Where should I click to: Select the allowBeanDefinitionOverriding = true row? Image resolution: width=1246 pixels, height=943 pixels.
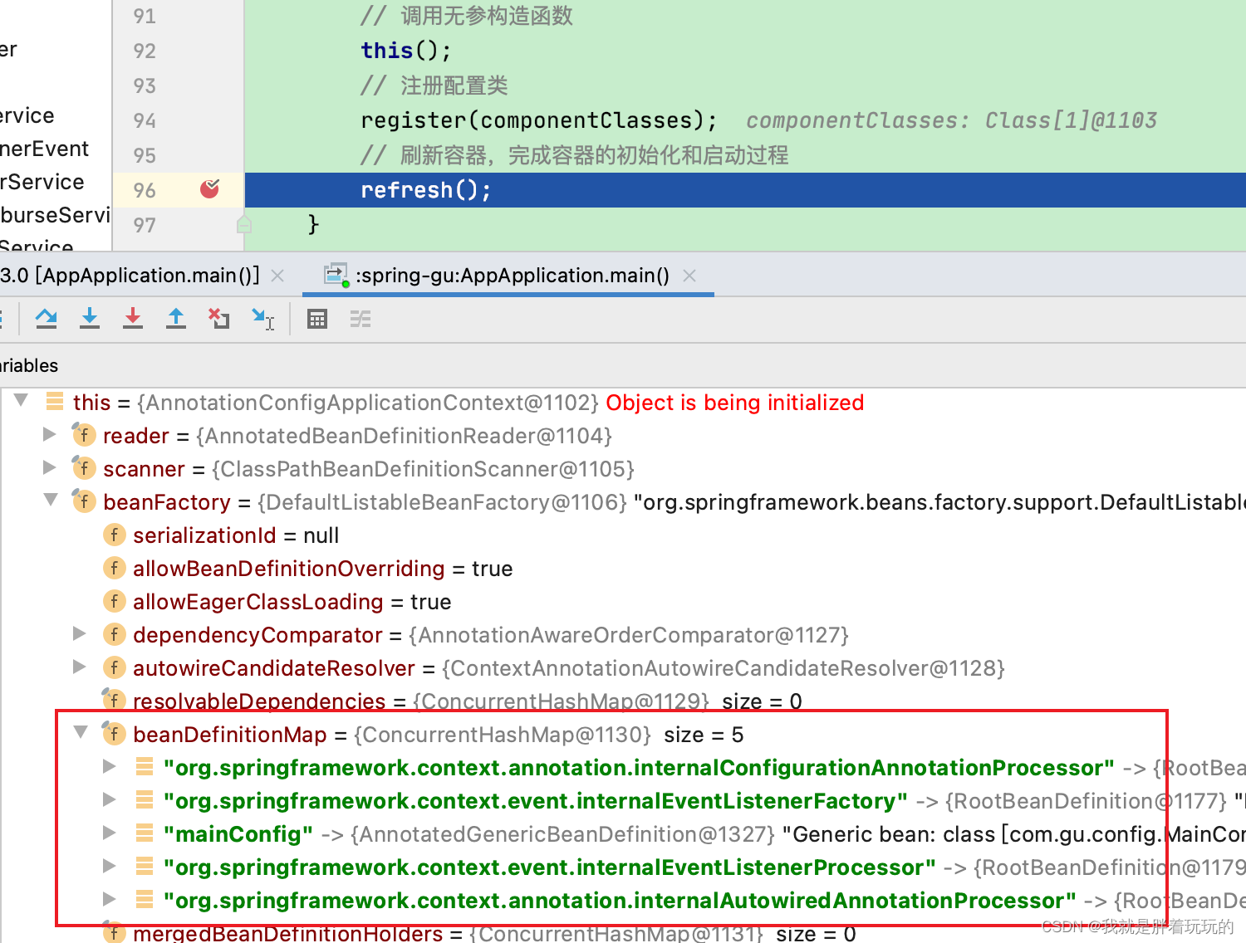[x=623, y=569]
